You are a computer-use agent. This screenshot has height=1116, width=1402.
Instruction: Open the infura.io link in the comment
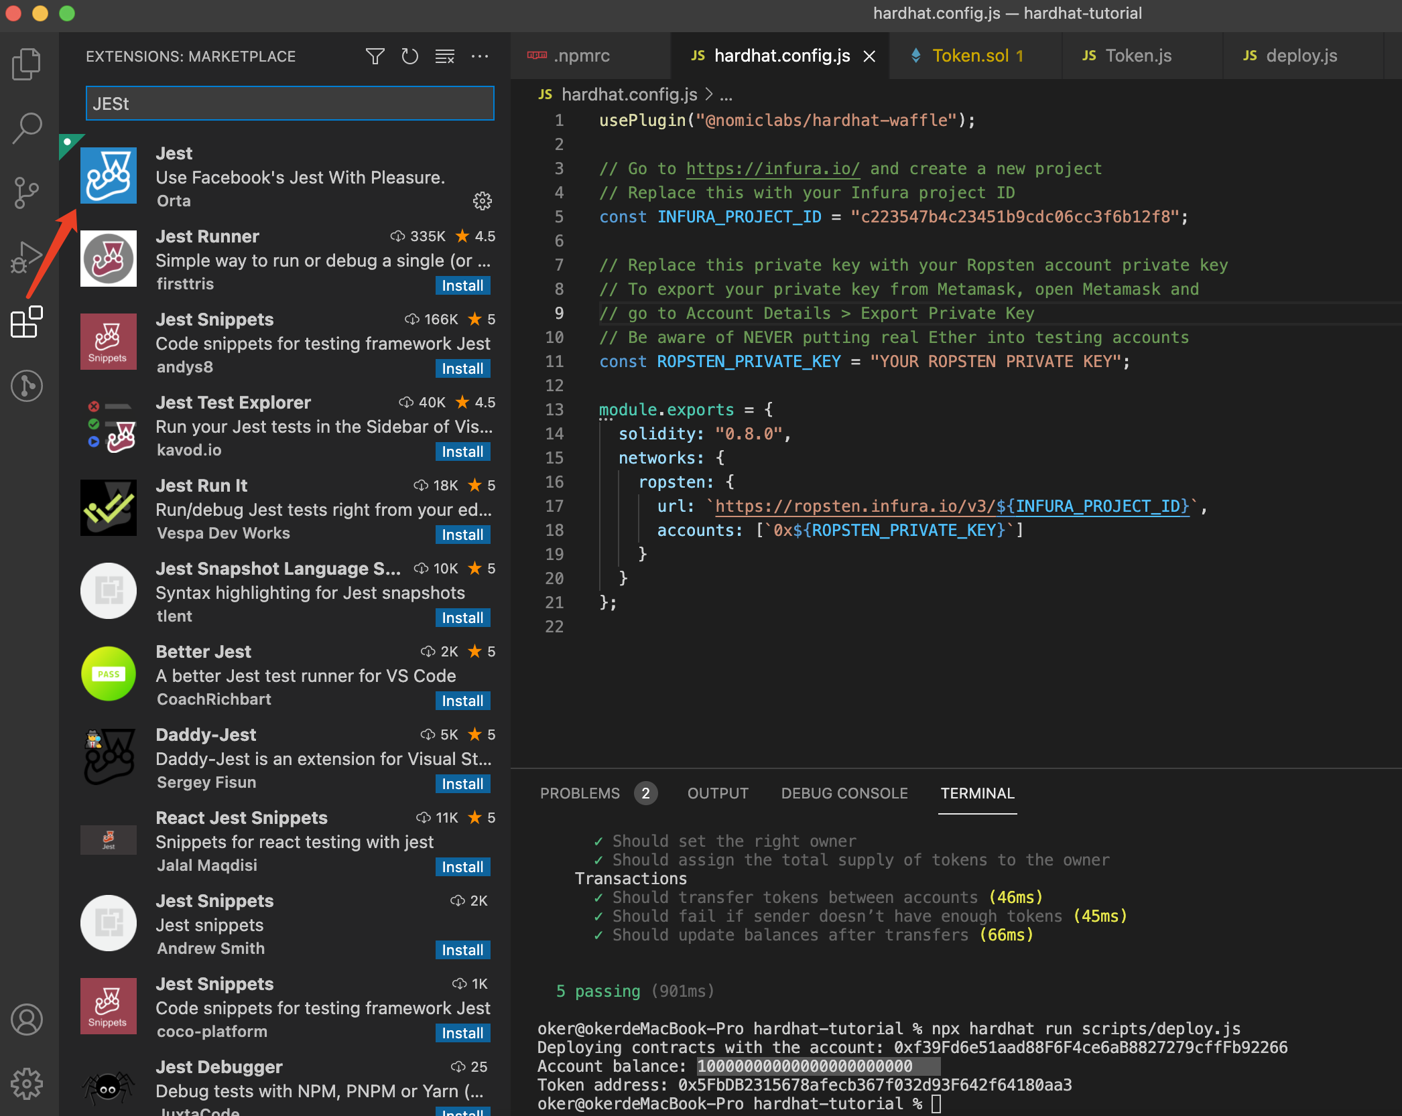click(772, 169)
